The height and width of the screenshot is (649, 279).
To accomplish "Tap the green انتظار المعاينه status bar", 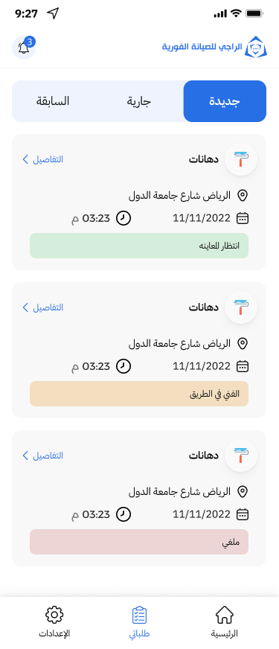I will (139, 246).
